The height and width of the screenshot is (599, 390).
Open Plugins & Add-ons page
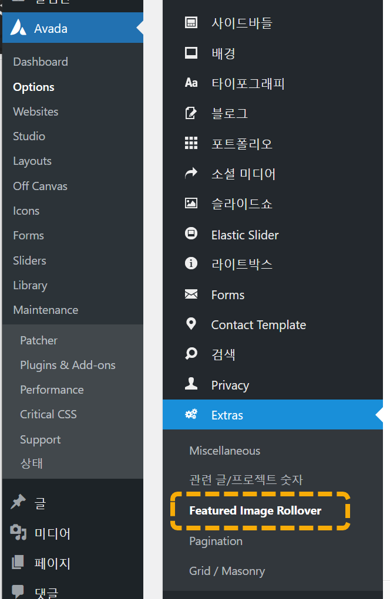68,365
